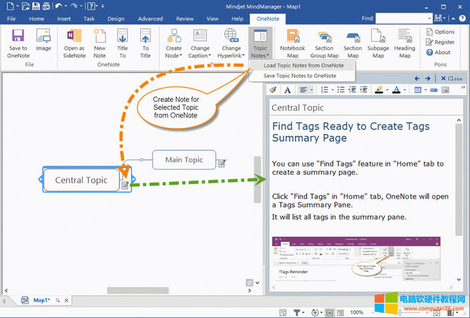Click the Heading Map icon
Viewport: 470px width, 318px height.
tap(405, 43)
